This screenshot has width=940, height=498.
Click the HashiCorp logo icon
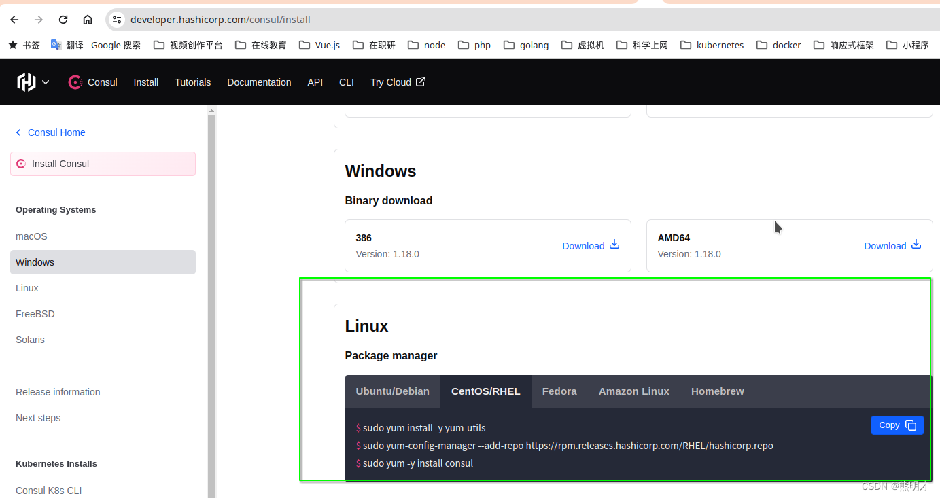(26, 82)
